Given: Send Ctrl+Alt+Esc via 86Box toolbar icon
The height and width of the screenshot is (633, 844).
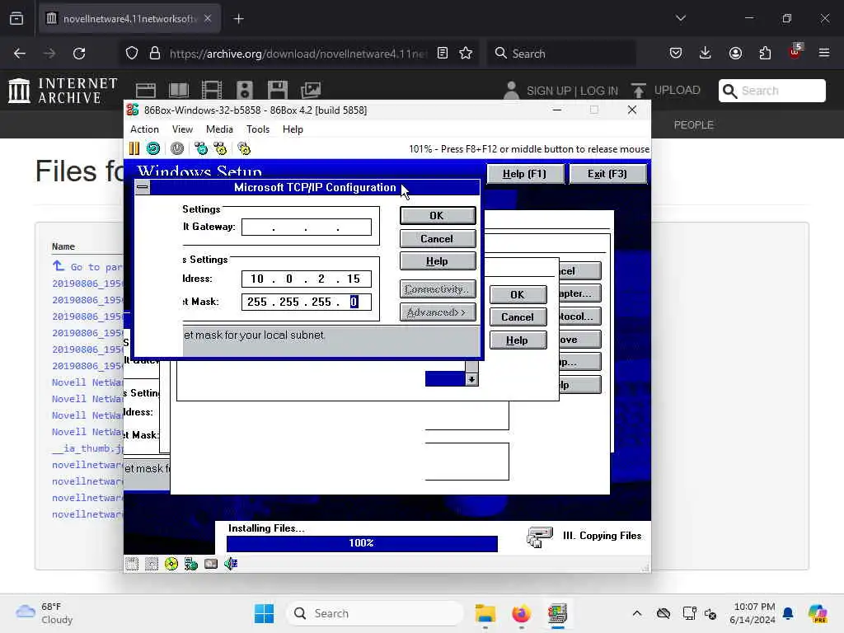Looking at the screenshot, I should pos(220,148).
